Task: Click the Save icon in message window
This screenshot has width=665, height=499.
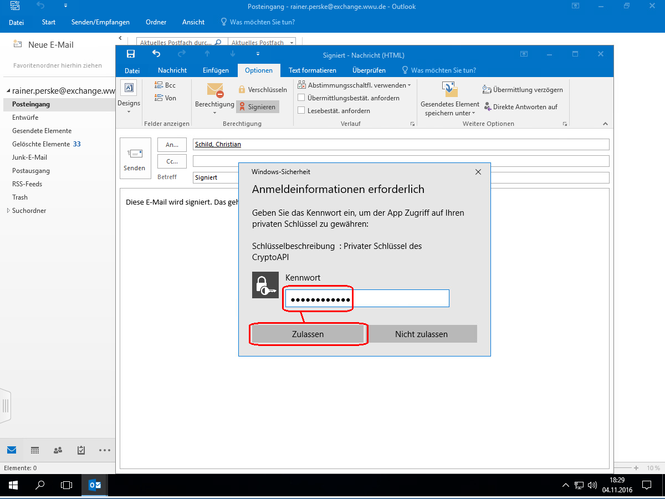Action: [x=131, y=54]
